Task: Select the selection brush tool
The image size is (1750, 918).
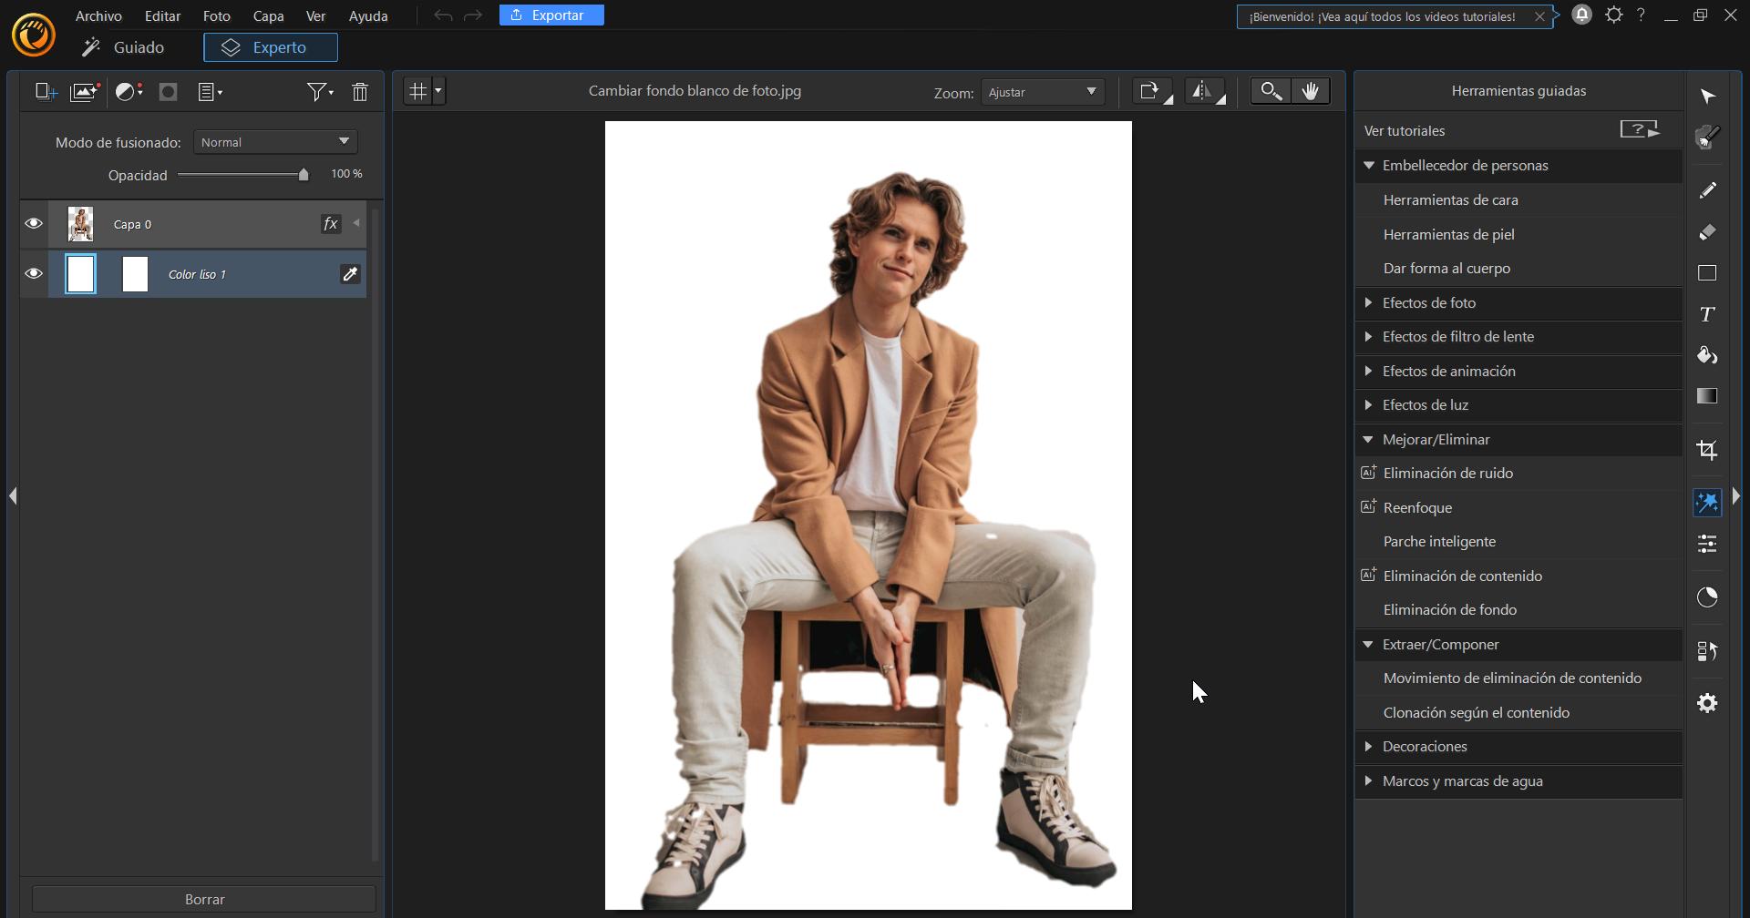Action: [x=1708, y=138]
